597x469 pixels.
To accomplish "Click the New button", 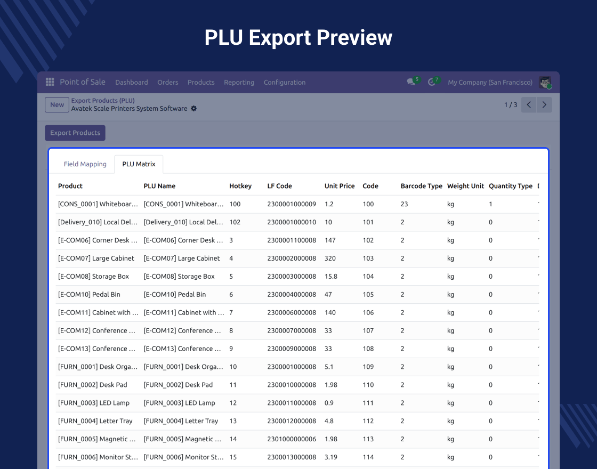I will 57,104.
